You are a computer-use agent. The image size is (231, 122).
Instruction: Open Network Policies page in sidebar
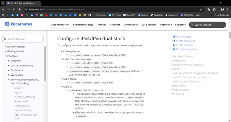tap(23, 110)
